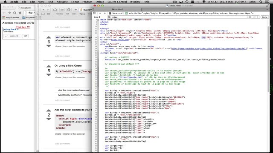
Task: Downvote the answer with score 6
Action: tap(49, 46)
